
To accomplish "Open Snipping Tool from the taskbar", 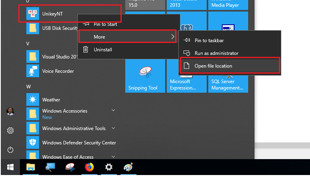I will click(70, 167).
